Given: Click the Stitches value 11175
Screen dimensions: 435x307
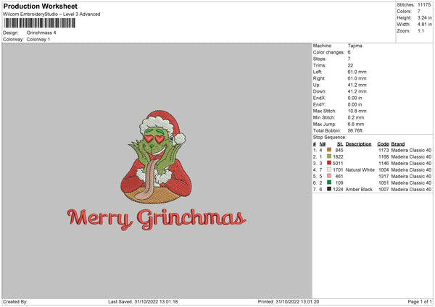Looking at the screenshot, I should point(424,5).
